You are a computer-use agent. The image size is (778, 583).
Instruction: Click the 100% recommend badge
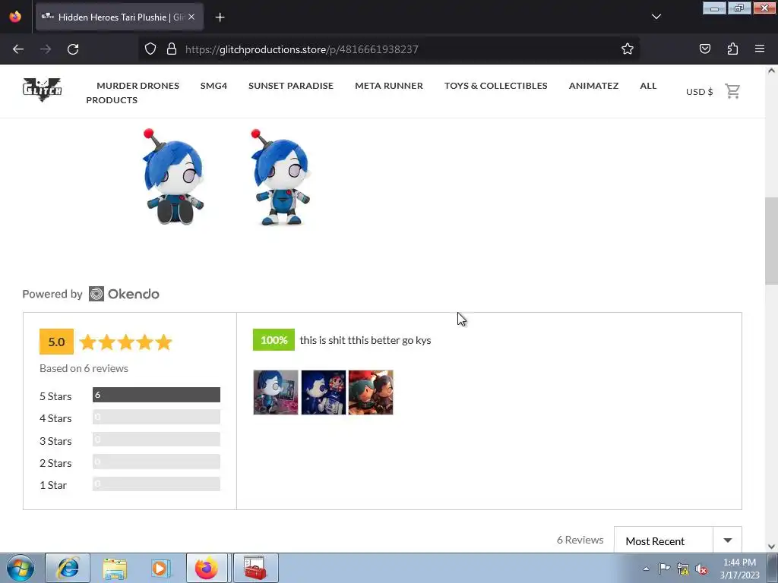274,340
